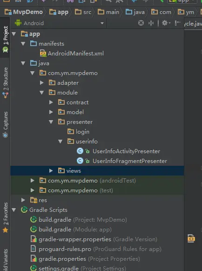Expand the adapter package
This screenshot has height=271, width=202.
tap(41, 83)
